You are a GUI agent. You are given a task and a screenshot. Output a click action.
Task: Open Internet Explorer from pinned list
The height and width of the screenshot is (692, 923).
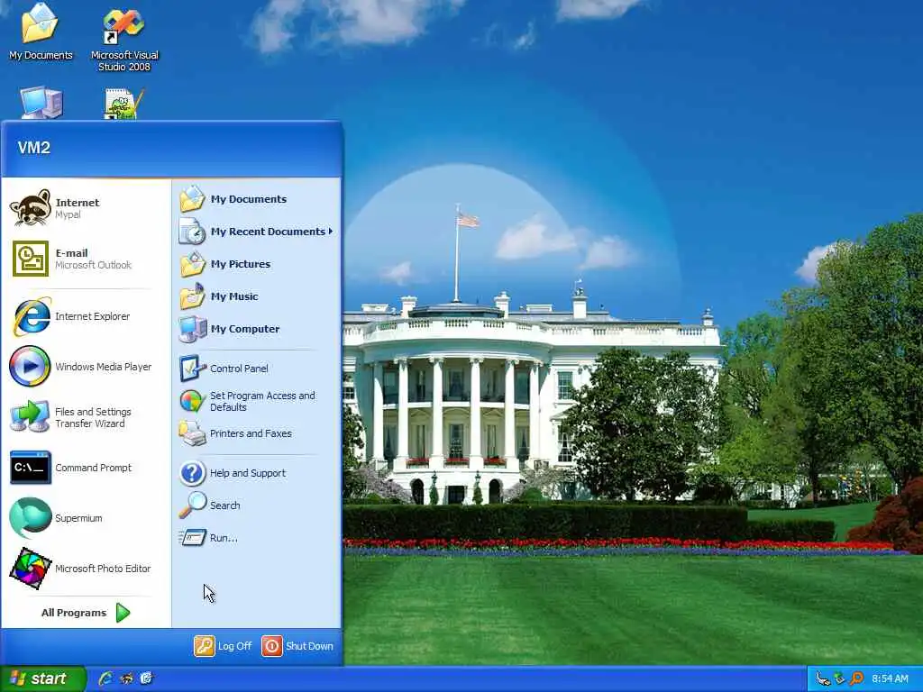pos(86,316)
